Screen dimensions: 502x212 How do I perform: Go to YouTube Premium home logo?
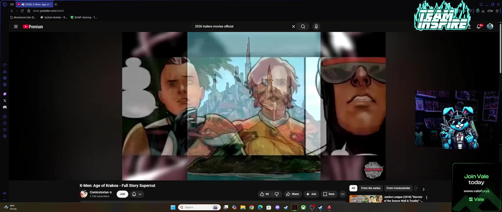tap(33, 26)
